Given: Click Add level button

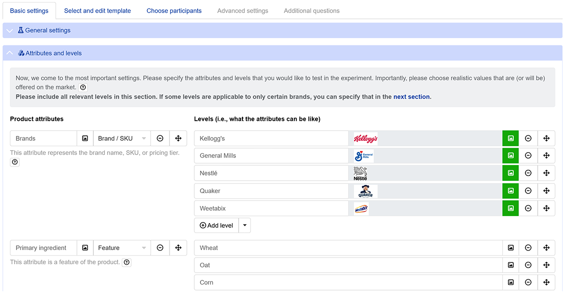Looking at the screenshot, I should [x=216, y=225].
